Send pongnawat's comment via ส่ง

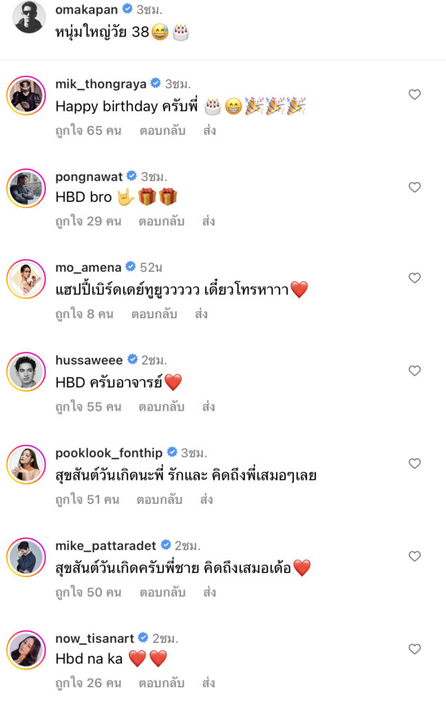(x=209, y=221)
